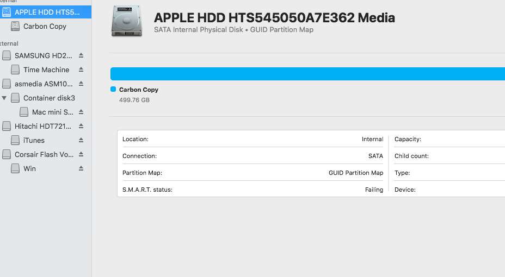Eject the Hitachi HDT721... disk
Screen dimensions: 505x277
81,126
